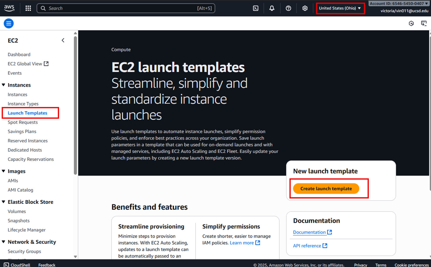Viewport: 431px width, 267px height.
Task: Click the monitor icon at top right corner
Action: pos(424,23)
